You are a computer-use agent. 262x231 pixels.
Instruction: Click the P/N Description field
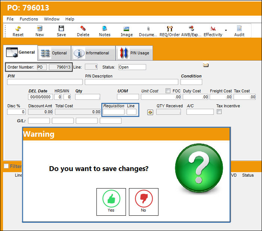pyautogui.click(x=132, y=82)
